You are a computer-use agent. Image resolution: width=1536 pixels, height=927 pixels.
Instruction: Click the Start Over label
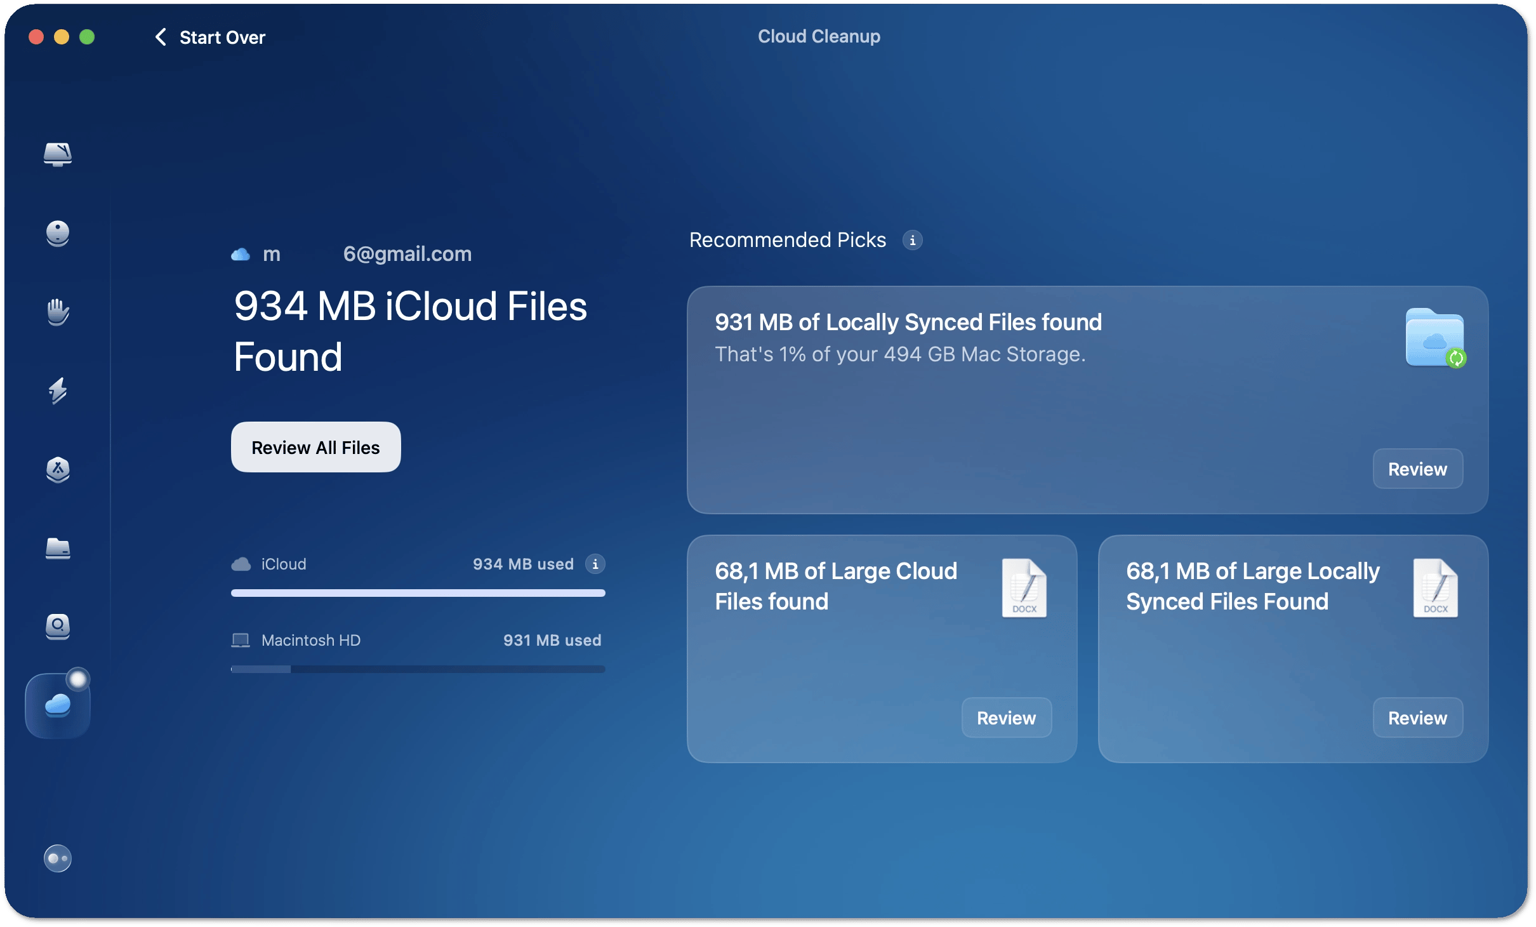pos(222,37)
